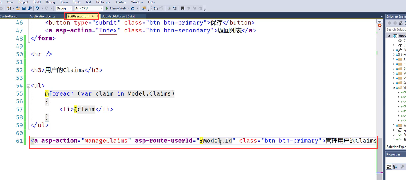406x180 pixels.
Task: Click the New Project toolbar icon
Action: click(9, 8)
